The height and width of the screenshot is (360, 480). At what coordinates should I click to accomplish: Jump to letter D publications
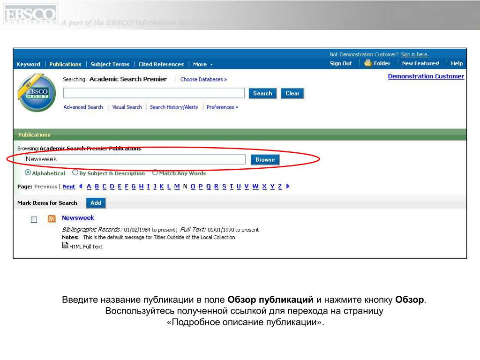(112, 187)
